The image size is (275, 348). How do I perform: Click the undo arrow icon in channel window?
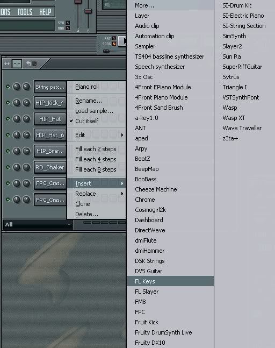tap(28, 63)
